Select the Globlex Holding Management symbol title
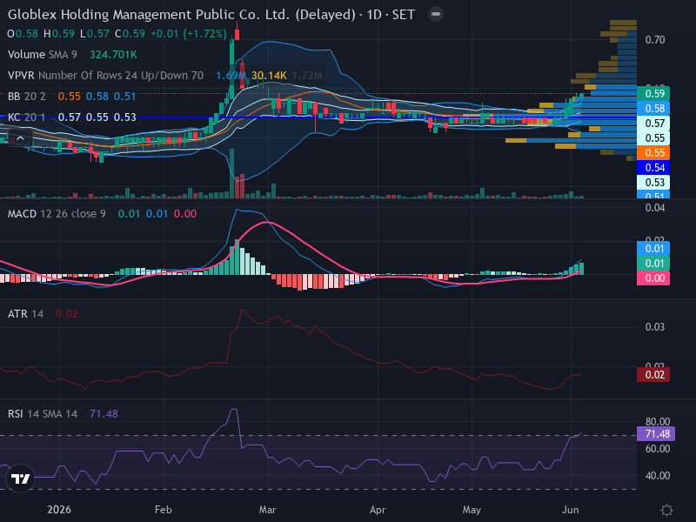 pyautogui.click(x=211, y=15)
